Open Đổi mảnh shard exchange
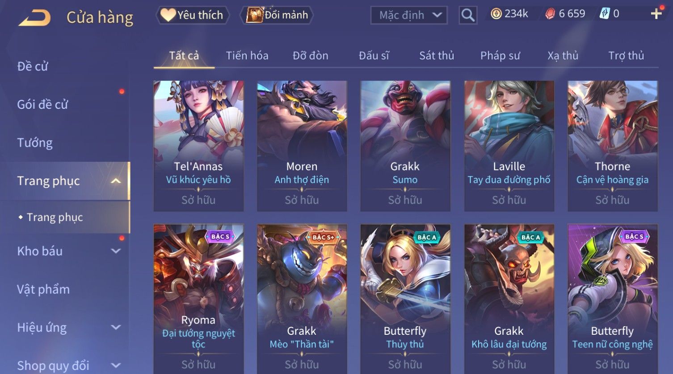The height and width of the screenshot is (374, 673). click(x=277, y=15)
